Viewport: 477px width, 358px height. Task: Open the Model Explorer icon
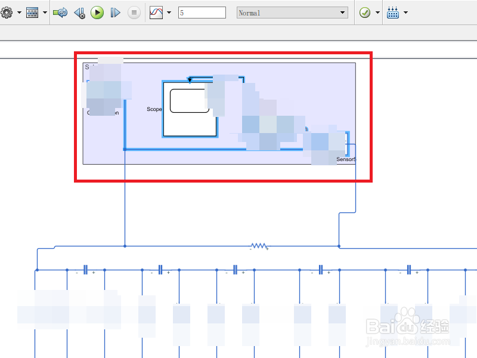(x=32, y=13)
